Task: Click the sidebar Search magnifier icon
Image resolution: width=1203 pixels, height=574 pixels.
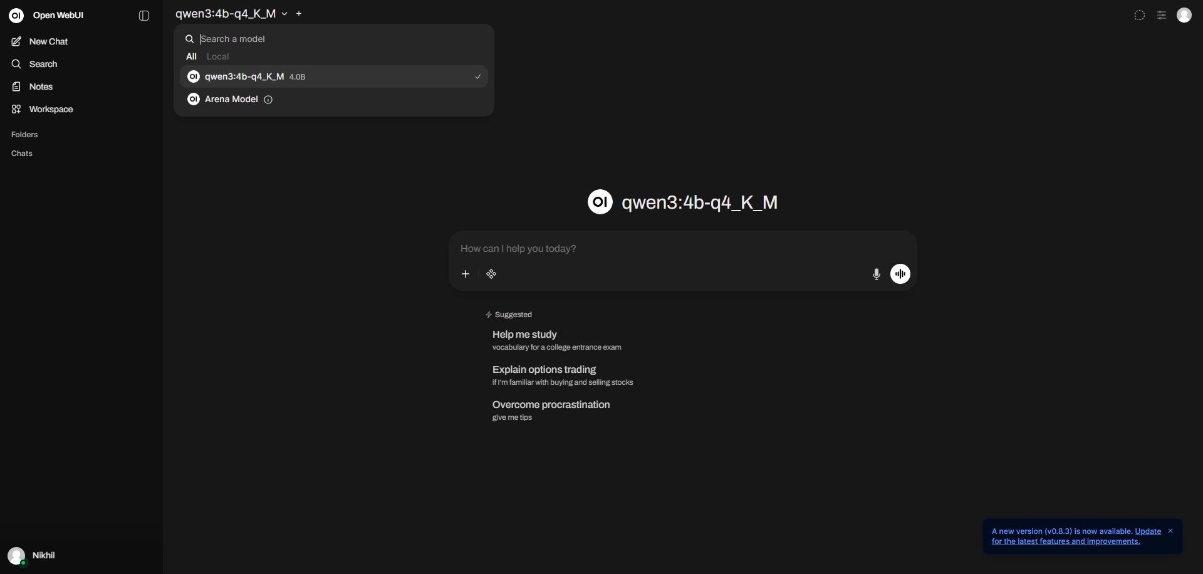Action: click(16, 64)
